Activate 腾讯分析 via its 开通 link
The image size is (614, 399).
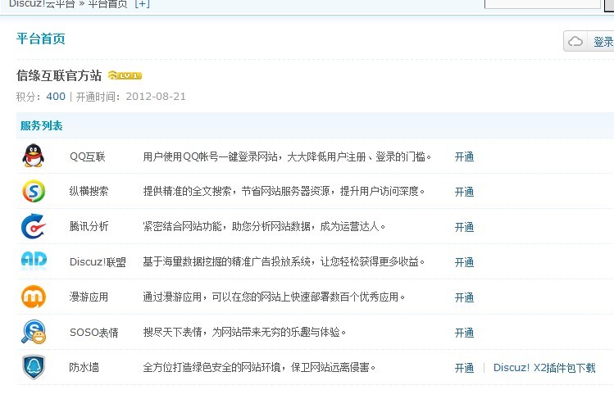pyautogui.click(x=464, y=227)
